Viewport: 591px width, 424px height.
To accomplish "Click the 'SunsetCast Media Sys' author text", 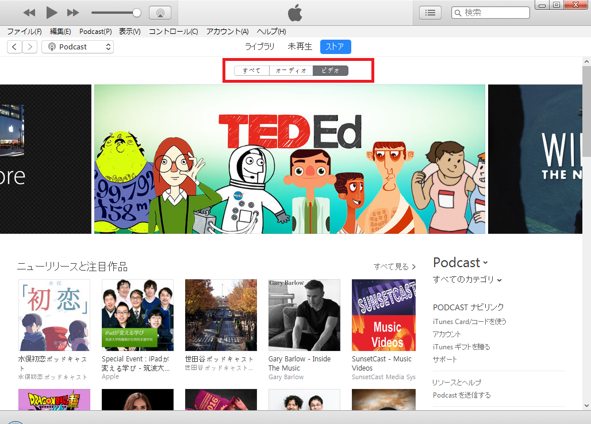I will click(383, 377).
